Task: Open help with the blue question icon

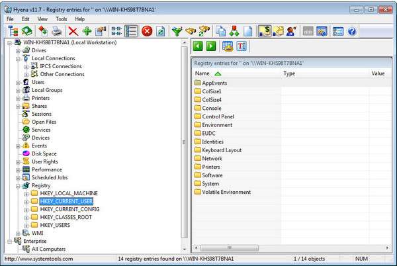Action: [x=352, y=31]
